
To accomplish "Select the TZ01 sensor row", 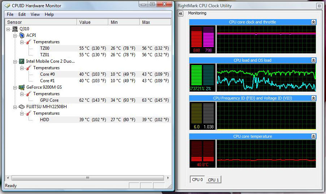I will pos(105,54).
